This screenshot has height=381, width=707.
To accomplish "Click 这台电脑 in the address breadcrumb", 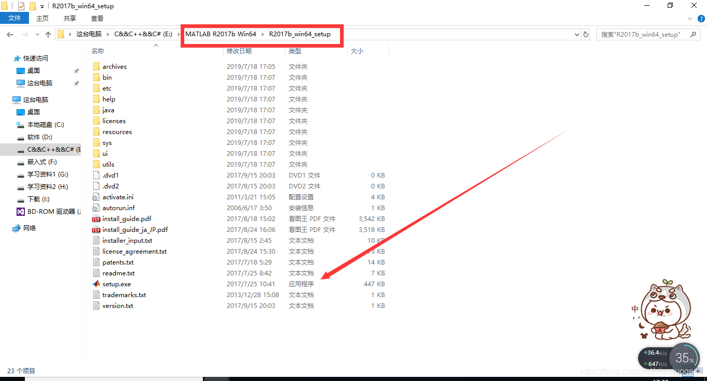I will click(89, 34).
